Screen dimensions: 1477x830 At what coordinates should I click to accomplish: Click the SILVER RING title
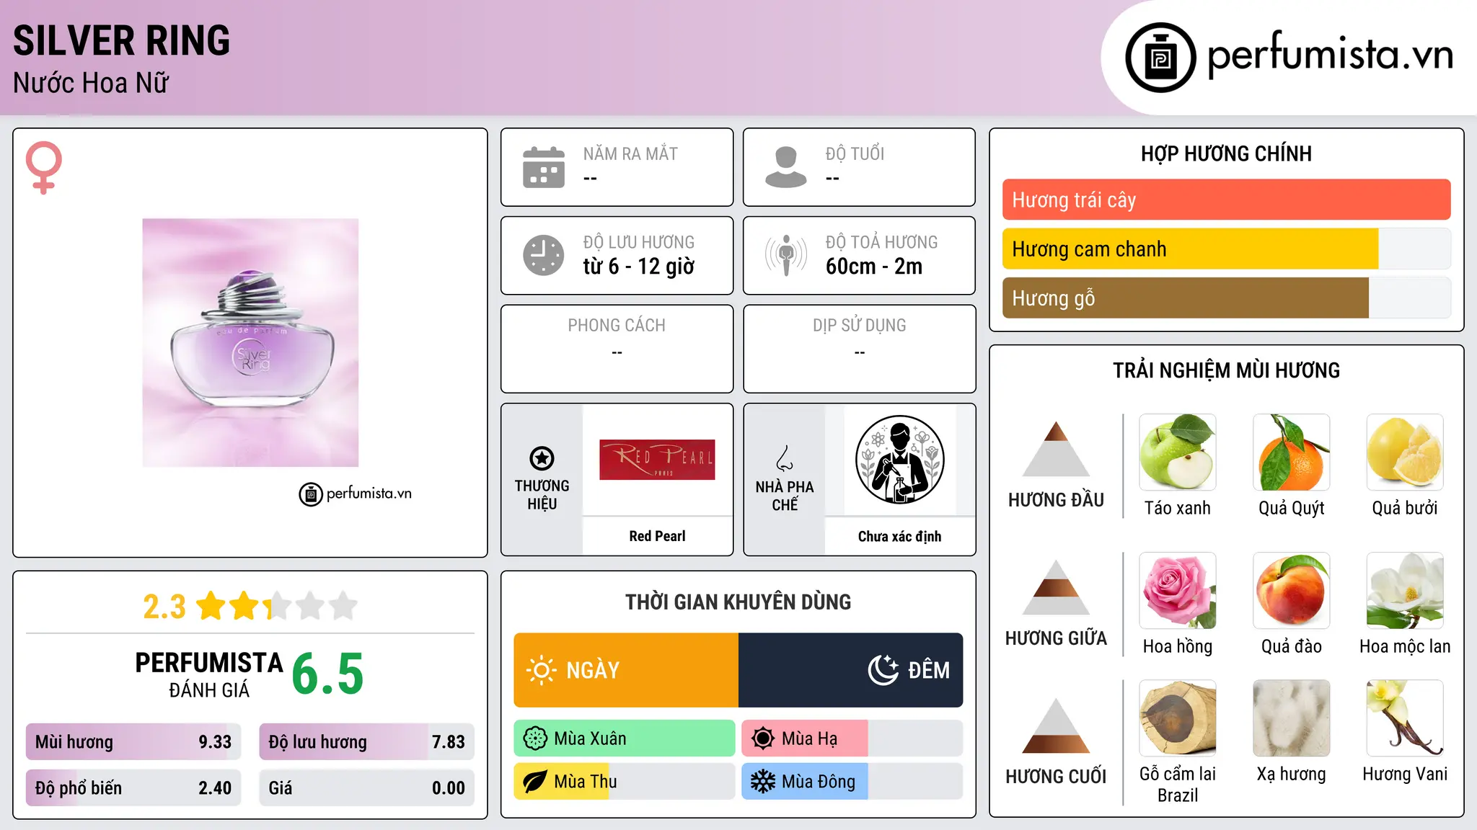[x=121, y=40]
